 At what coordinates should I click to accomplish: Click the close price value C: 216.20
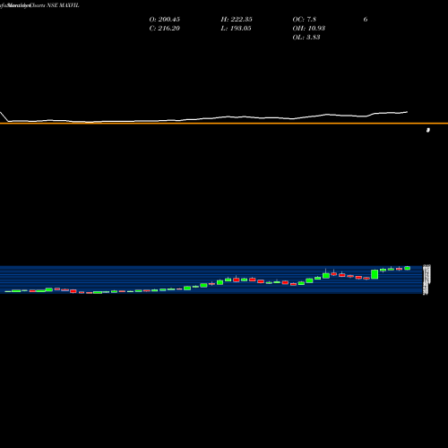click(x=165, y=29)
